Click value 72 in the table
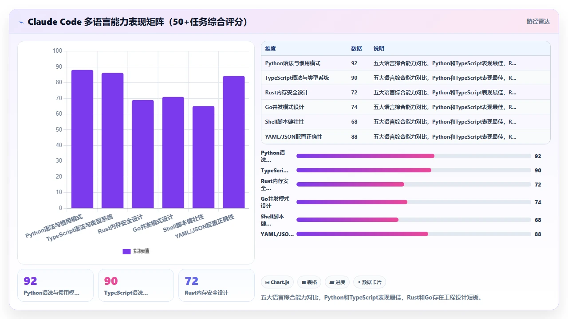Viewport: 568px width, 319px height. click(354, 93)
